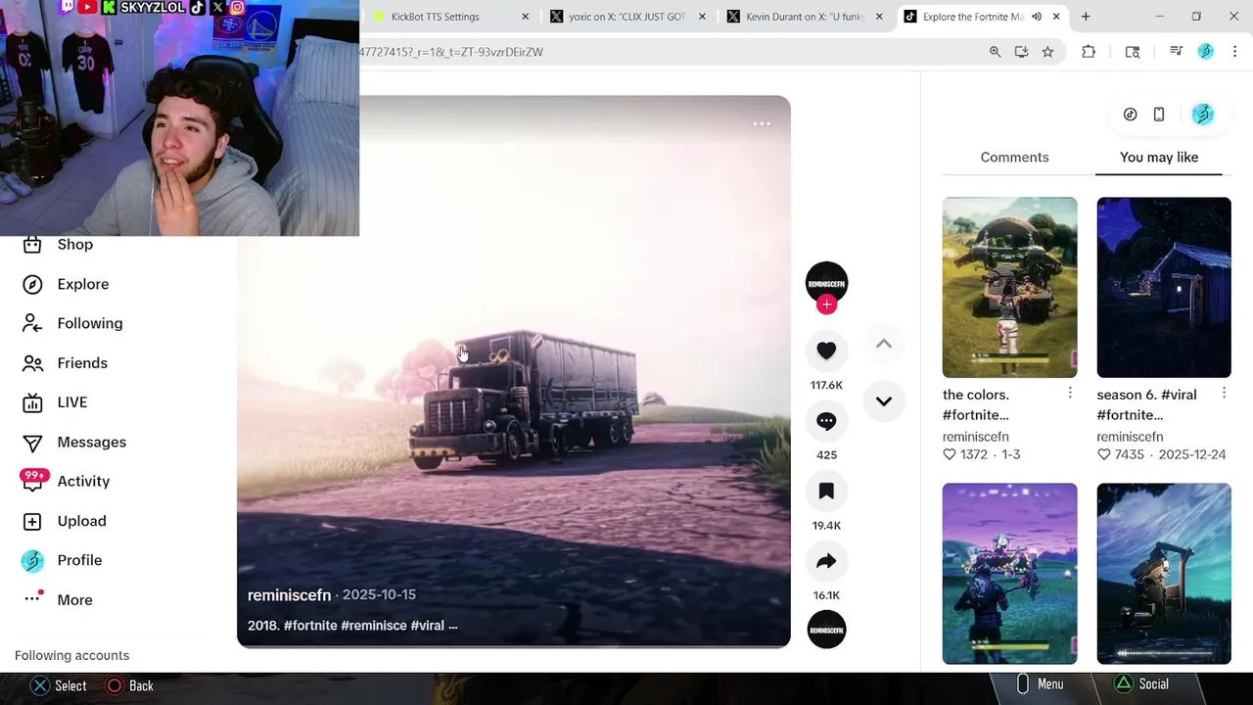Screen dimensions: 1253x705
Task: Bookmark this page with the star icon
Action: 1047,52
